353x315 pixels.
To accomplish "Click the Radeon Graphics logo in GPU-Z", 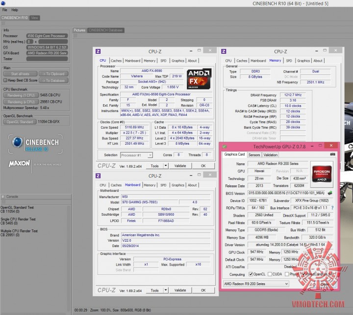I will click(322, 174).
